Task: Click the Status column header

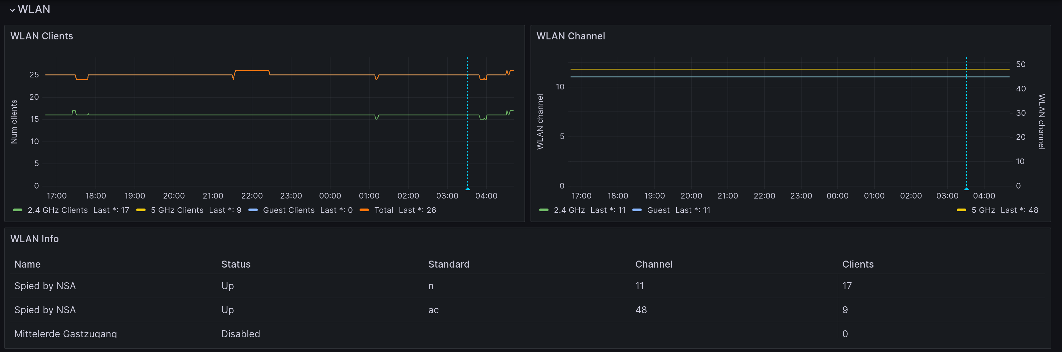Action: pos(236,264)
